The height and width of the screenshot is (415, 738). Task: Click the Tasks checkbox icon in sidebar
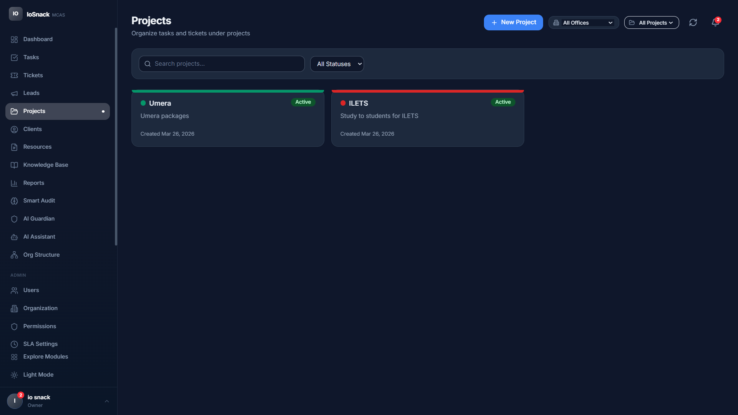(14, 58)
